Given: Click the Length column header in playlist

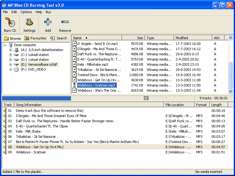Looking at the screenshot, I should tap(219, 105).
